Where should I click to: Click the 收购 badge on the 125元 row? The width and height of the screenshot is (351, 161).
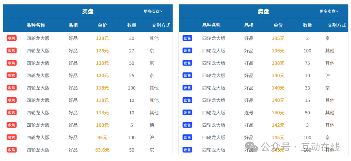11,51
